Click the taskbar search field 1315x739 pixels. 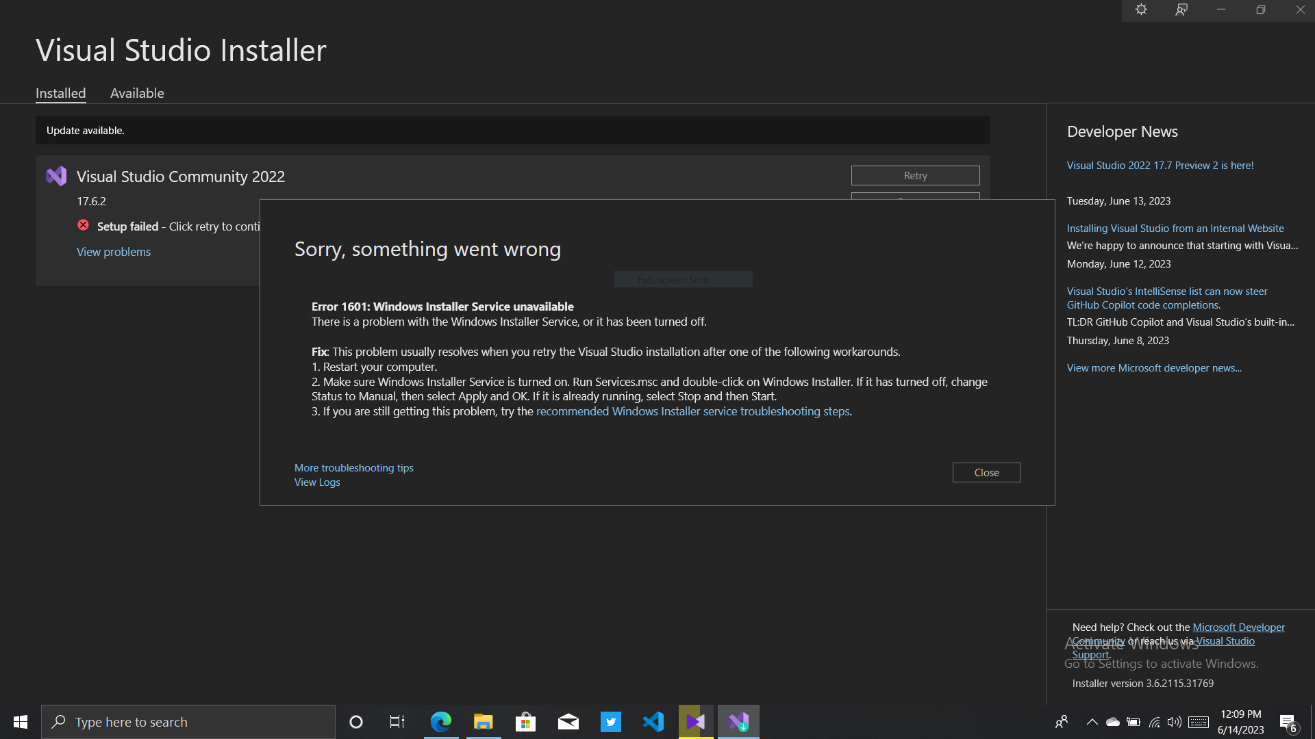click(188, 721)
